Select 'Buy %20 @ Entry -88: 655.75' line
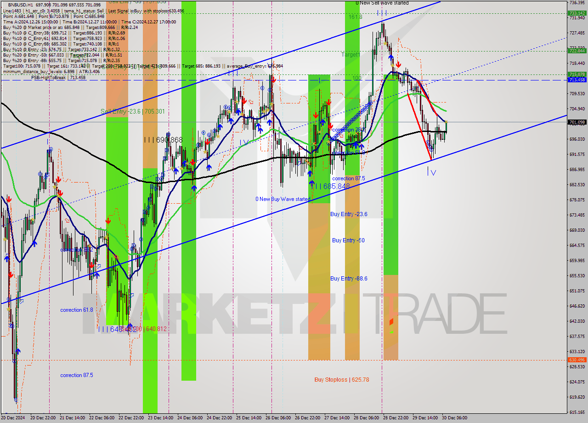Screen dimensions: 588x423 pyautogui.click(x=62, y=61)
